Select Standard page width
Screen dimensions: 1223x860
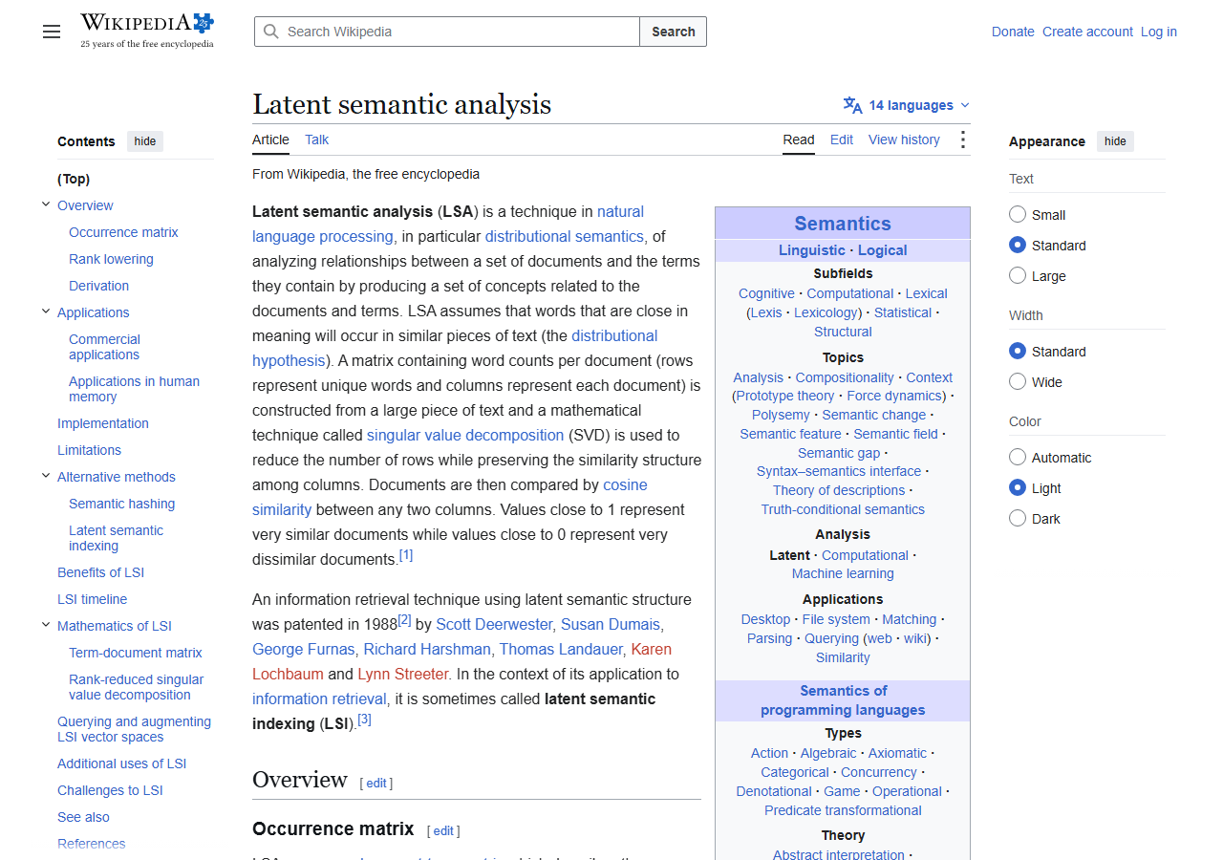point(1018,352)
